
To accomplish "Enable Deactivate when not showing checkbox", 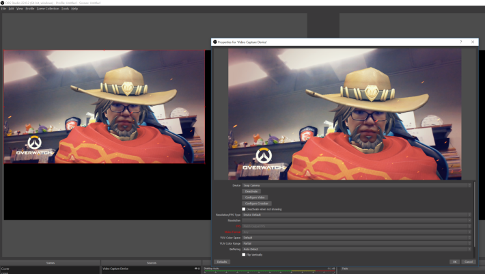I will pos(244,209).
